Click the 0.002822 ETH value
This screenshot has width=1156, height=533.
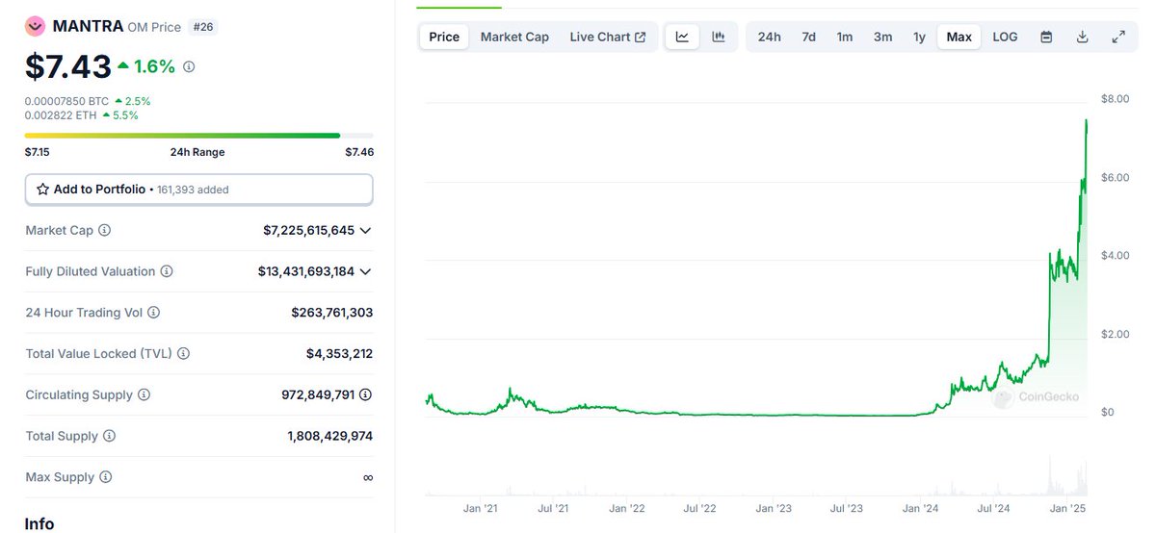coord(61,115)
